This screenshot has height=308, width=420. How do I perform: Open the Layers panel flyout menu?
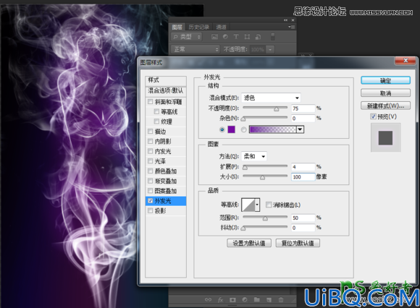coord(291,27)
